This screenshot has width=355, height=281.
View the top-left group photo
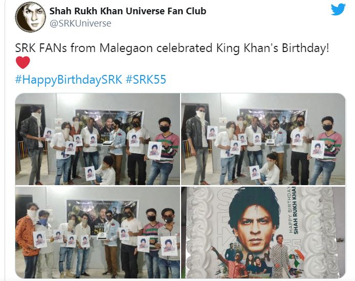pos(98,139)
